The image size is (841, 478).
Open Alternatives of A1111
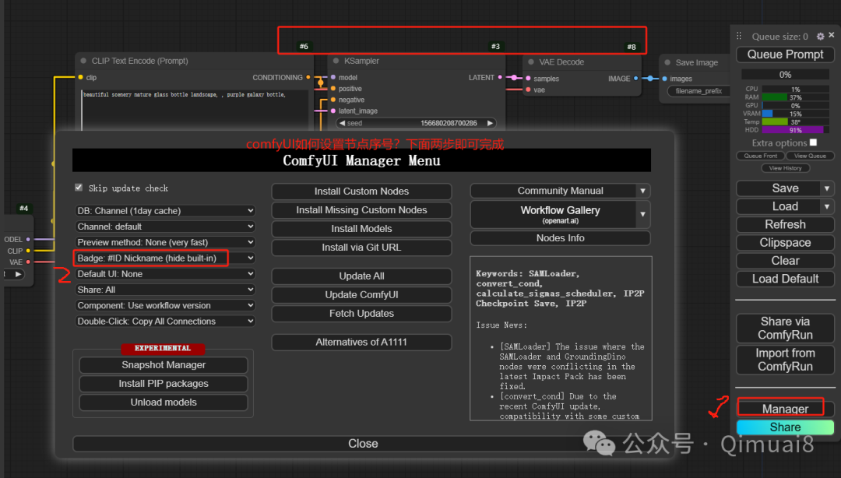(x=361, y=343)
